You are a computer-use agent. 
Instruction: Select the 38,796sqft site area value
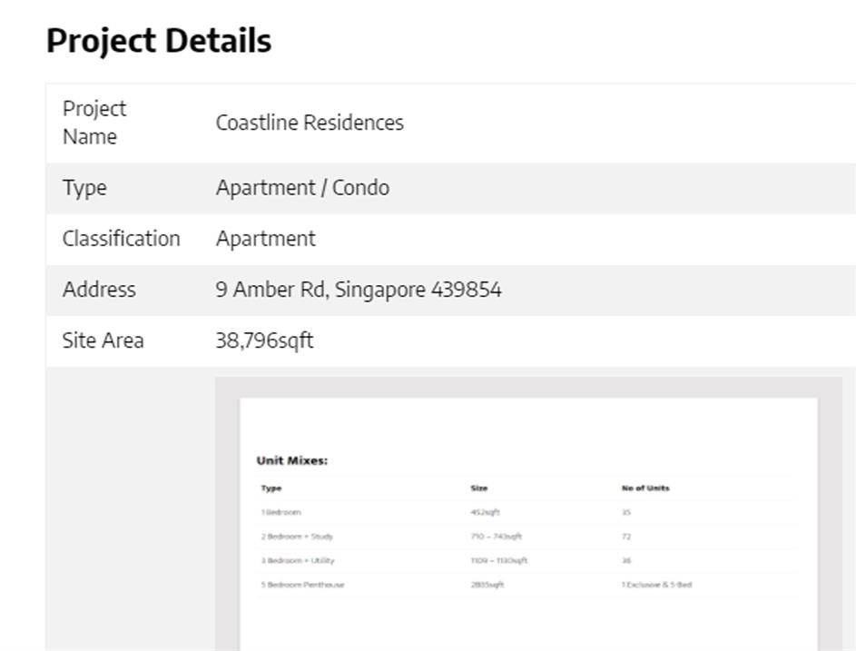264,340
